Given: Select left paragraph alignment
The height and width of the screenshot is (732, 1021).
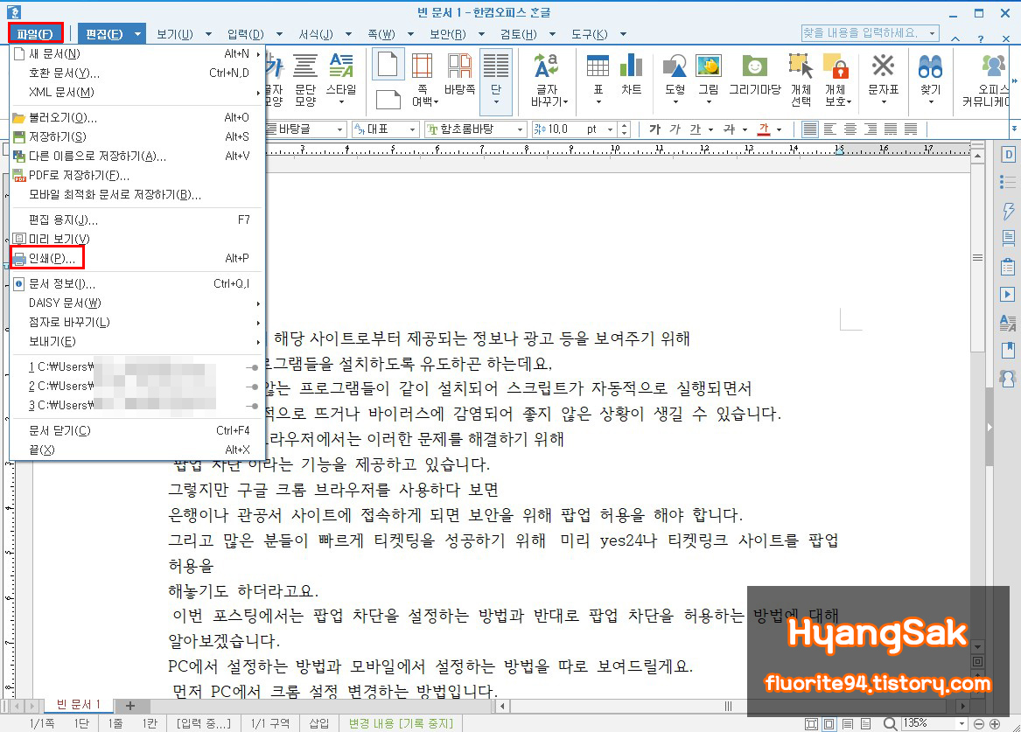Looking at the screenshot, I should [x=830, y=129].
